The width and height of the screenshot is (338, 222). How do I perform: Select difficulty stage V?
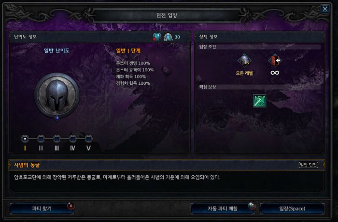tap(88, 139)
